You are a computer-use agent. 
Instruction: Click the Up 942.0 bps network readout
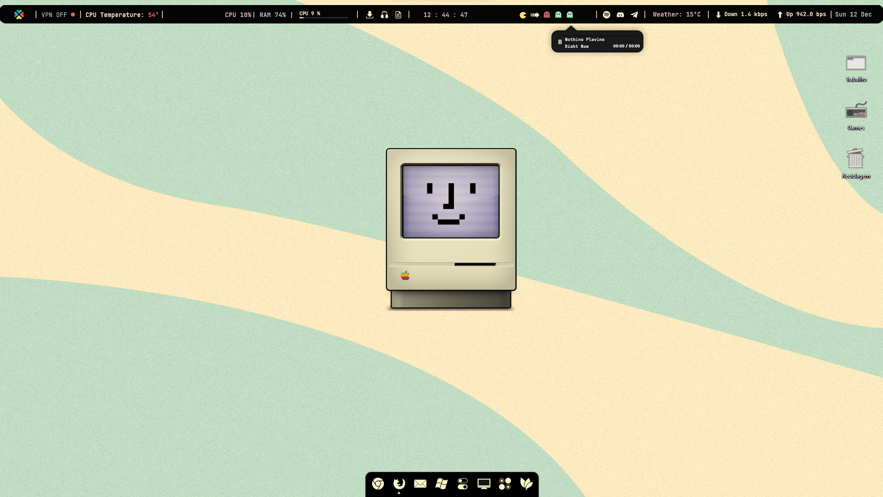pos(802,15)
